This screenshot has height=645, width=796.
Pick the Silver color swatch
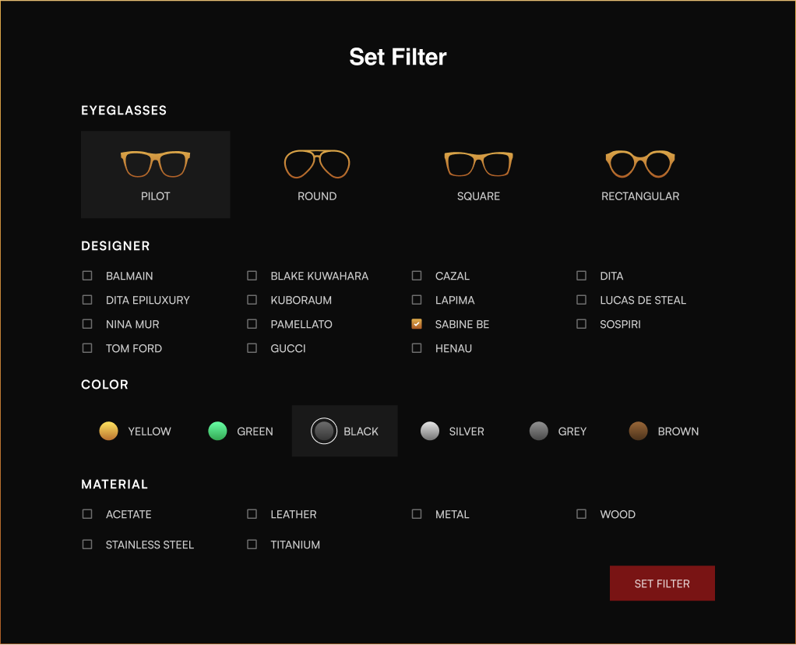(x=430, y=432)
